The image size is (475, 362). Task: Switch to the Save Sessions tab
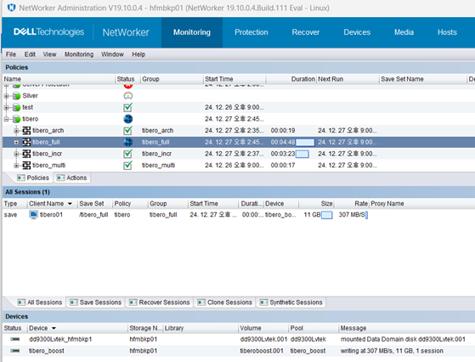click(95, 303)
